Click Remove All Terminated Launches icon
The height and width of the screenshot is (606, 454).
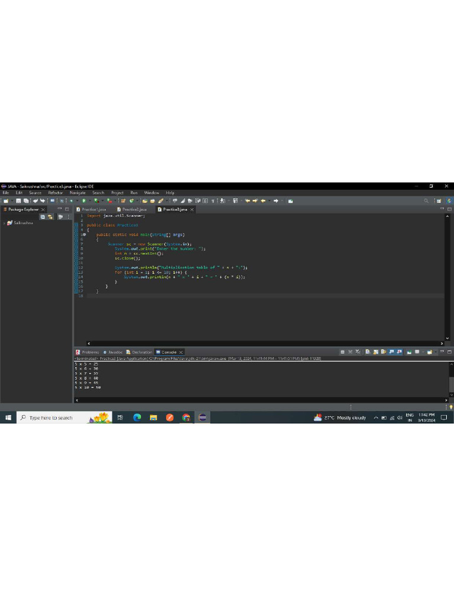click(358, 352)
